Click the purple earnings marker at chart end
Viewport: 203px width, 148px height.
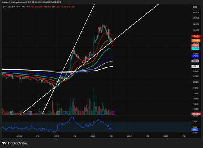coord(113,113)
